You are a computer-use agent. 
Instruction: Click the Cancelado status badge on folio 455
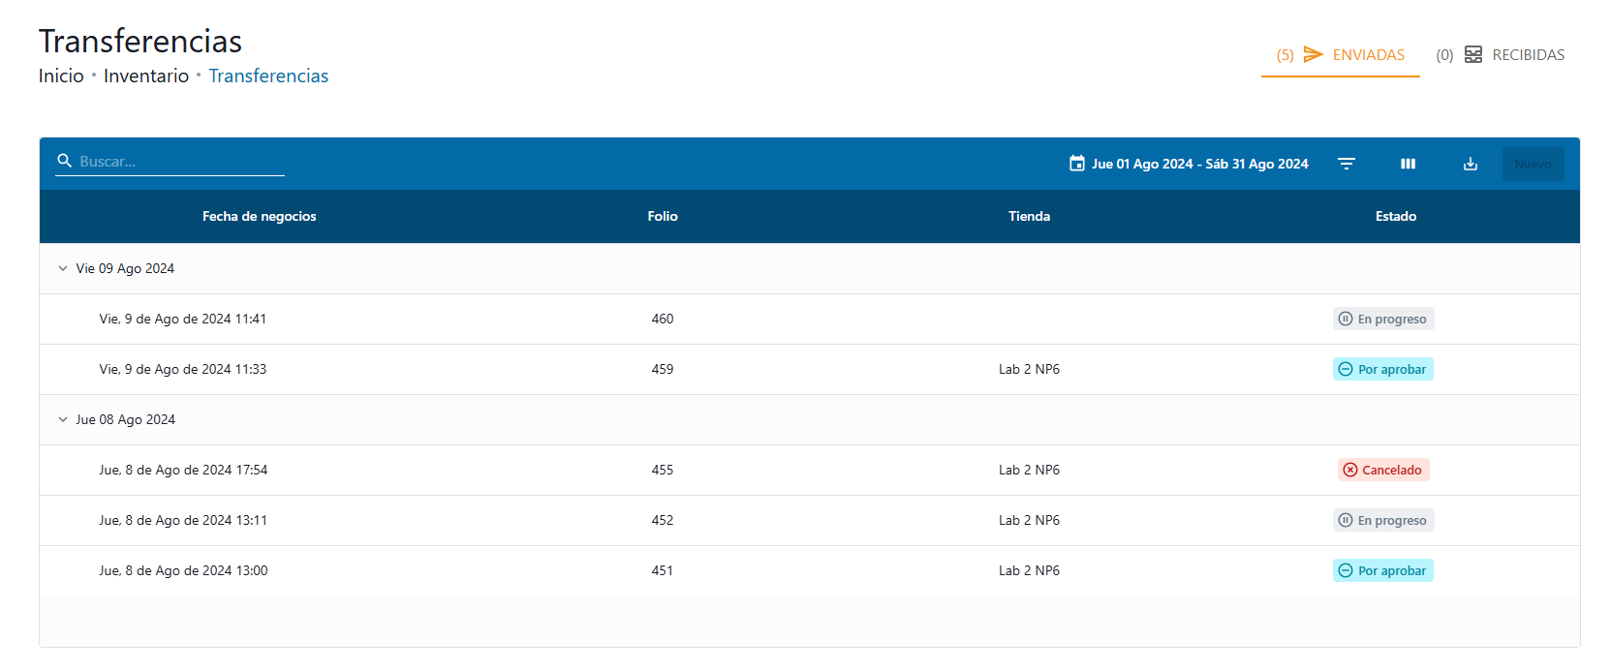tap(1382, 470)
